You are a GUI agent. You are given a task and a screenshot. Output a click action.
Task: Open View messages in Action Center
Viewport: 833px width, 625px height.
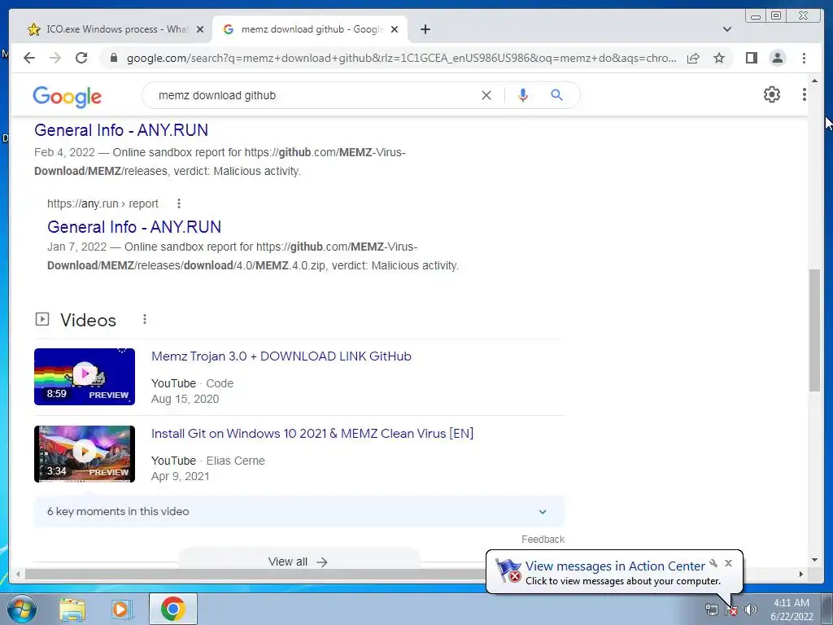point(615,566)
